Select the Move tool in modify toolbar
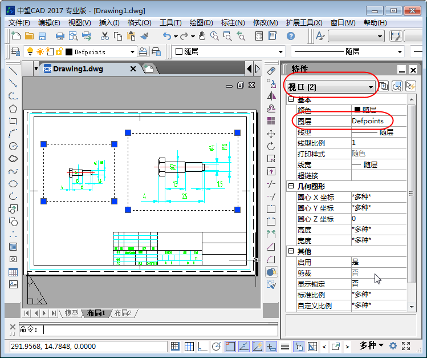 coord(271,134)
